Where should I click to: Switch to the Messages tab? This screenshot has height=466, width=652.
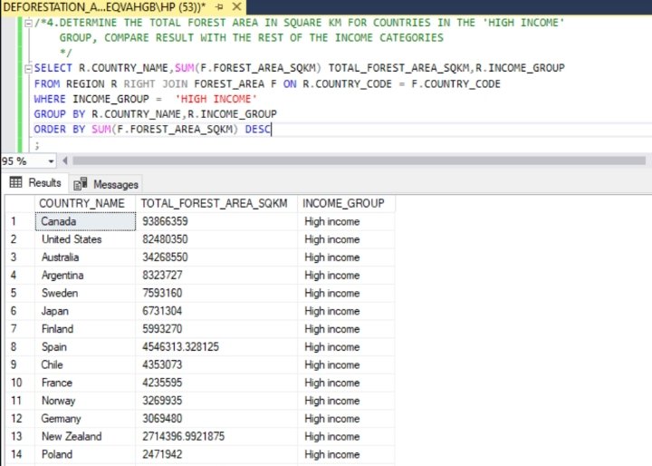(106, 184)
